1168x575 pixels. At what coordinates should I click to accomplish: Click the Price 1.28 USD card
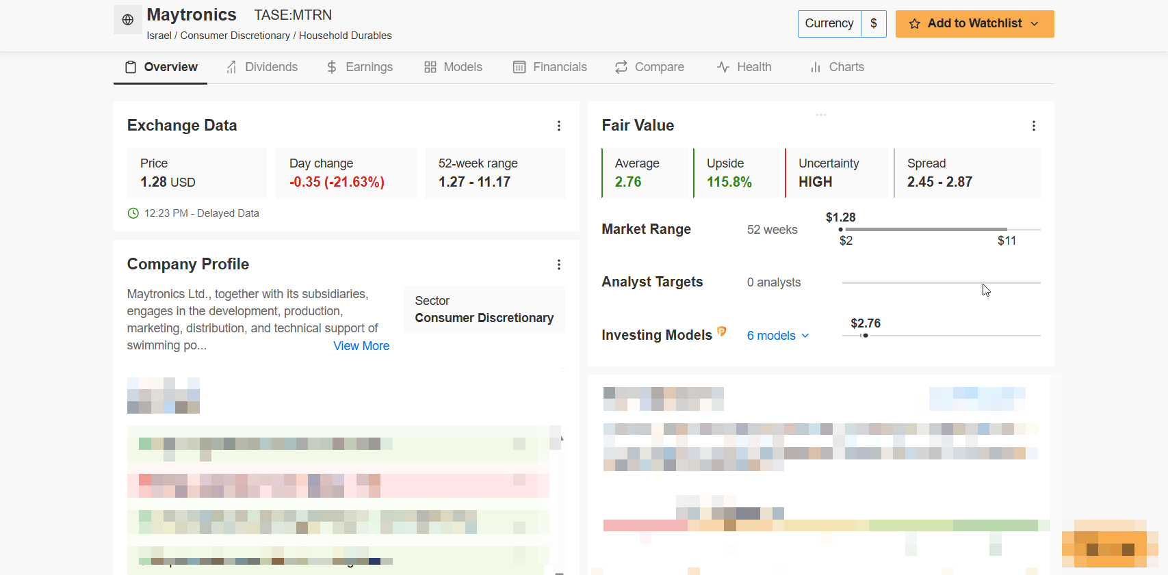tap(197, 173)
